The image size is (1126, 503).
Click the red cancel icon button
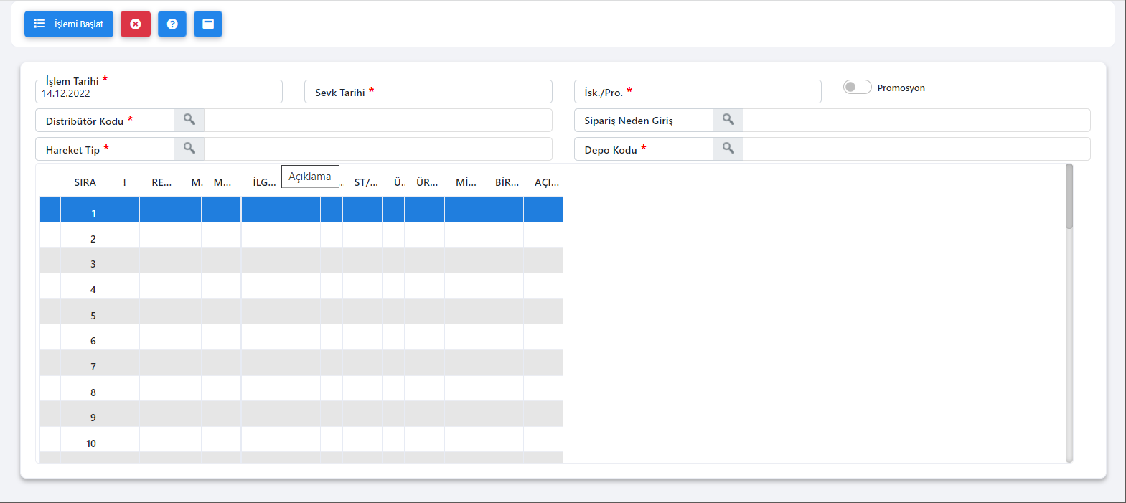[136, 24]
